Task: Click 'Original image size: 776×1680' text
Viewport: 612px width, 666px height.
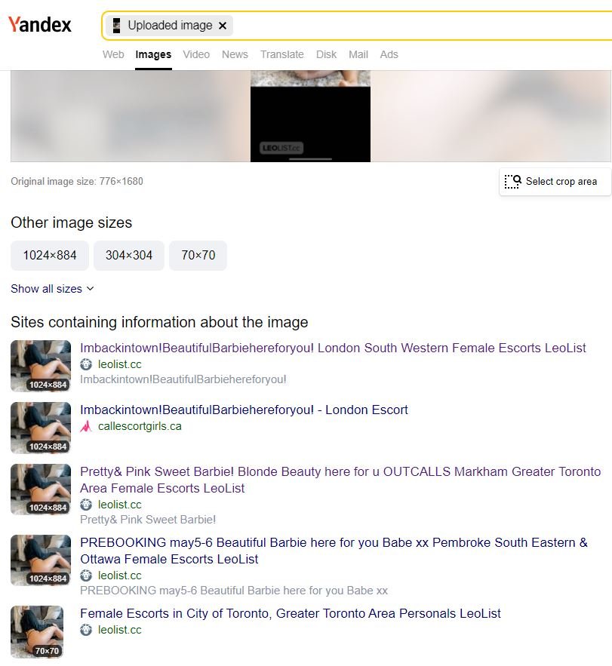Action: point(77,181)
